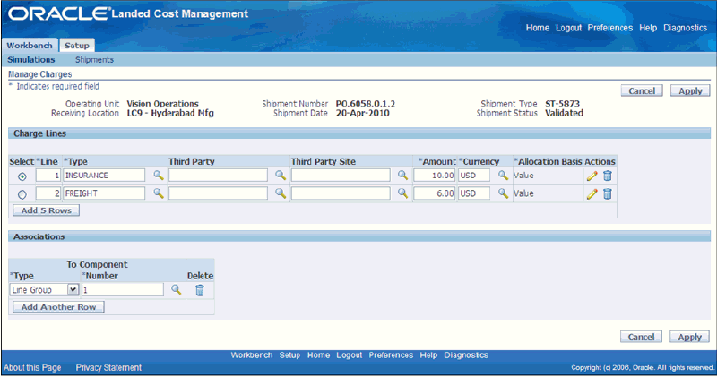Click the bottom Apply button
717x377 pixels.
pyautogui.click(x=689, y=338)
